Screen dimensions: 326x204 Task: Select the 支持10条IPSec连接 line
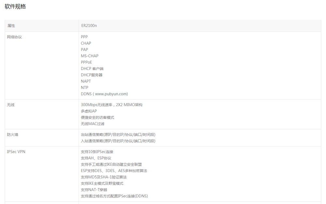pos(97,152)
